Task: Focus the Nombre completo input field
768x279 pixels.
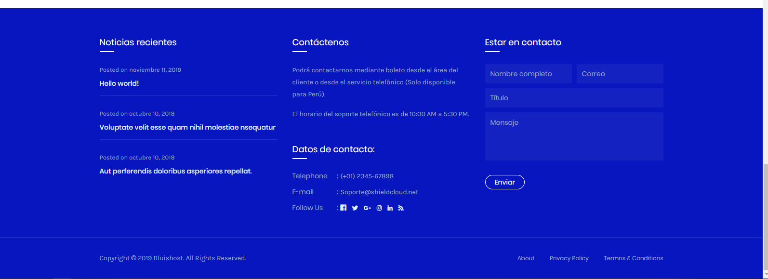Action: 528,74
